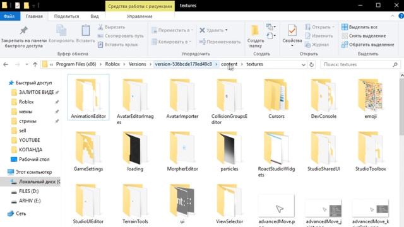The image size is (404, 227).
Task: Expand arrow after version-536bcde179ed49c8 breadcrumb
Action: (x=216, y=64)
